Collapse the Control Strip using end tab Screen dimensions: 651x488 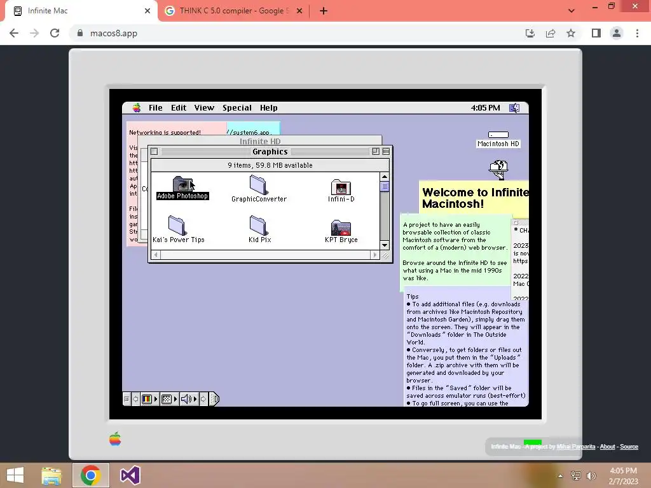click(x=214, y=399)
